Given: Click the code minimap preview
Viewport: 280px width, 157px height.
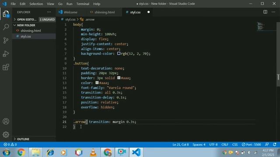Looking at the screenshot, I should 261,26.
